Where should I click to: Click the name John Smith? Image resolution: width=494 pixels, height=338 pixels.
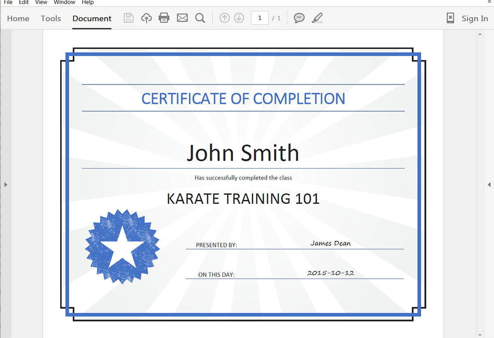[243, 153]
